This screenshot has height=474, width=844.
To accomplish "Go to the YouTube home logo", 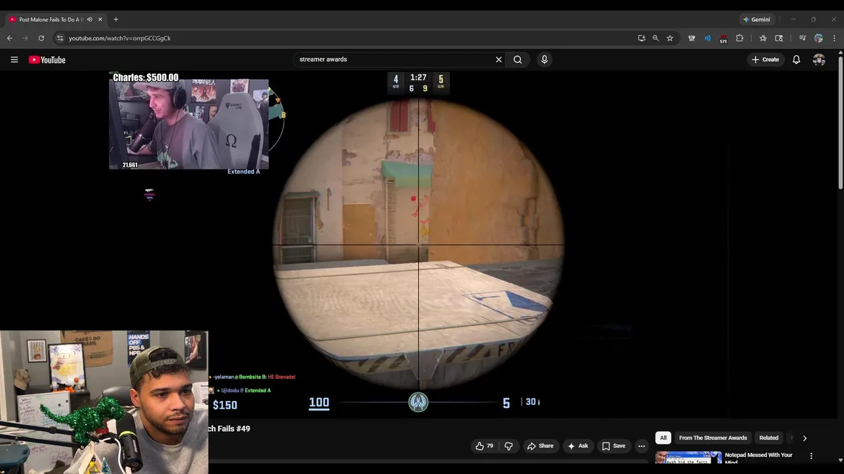I will (47, 60).
